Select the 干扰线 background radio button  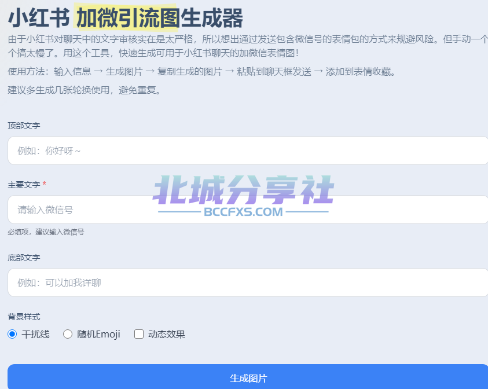coord(12,334)
